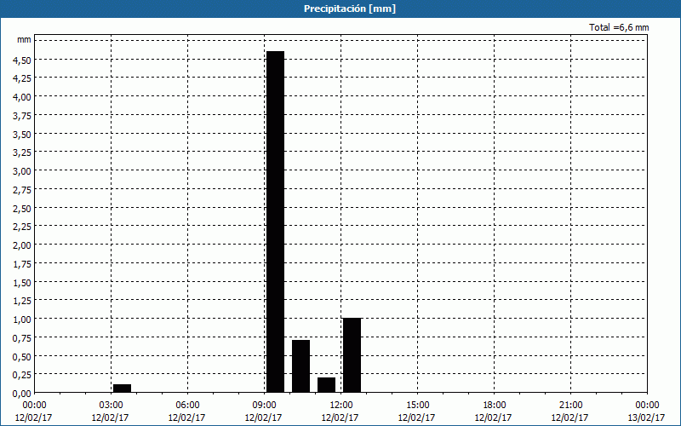This screenshot has width=681, height=426.
Task: Click the 03:00 time label
Action: [x=112, y=406]
